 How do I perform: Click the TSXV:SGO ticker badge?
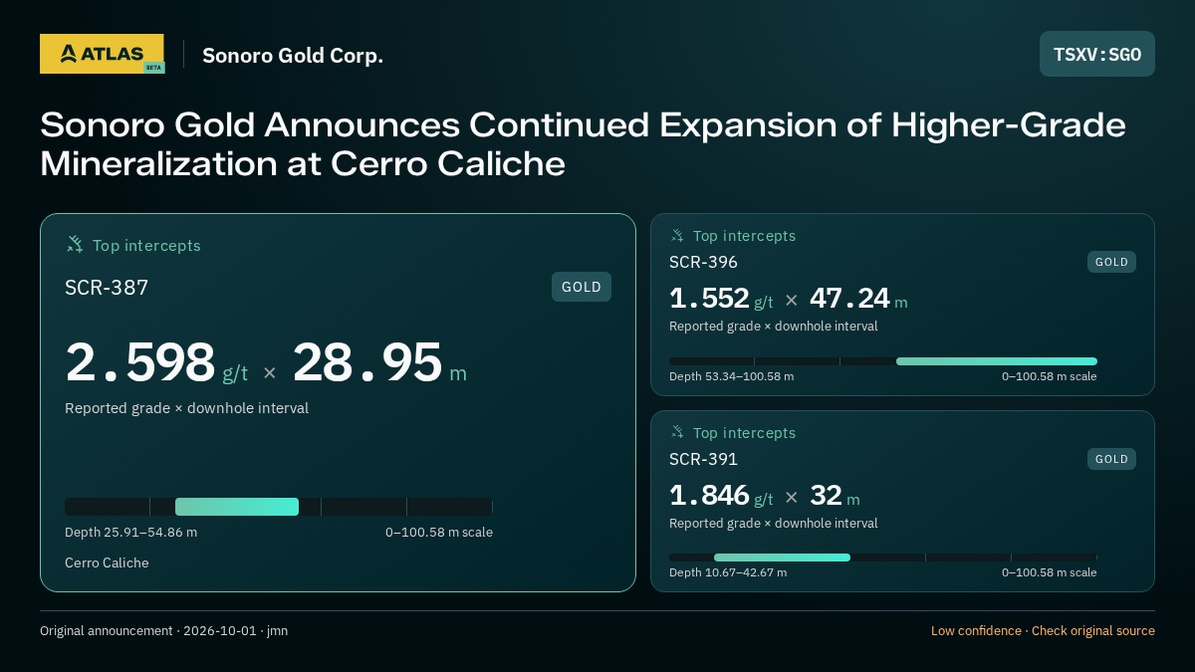point(1097,54)
